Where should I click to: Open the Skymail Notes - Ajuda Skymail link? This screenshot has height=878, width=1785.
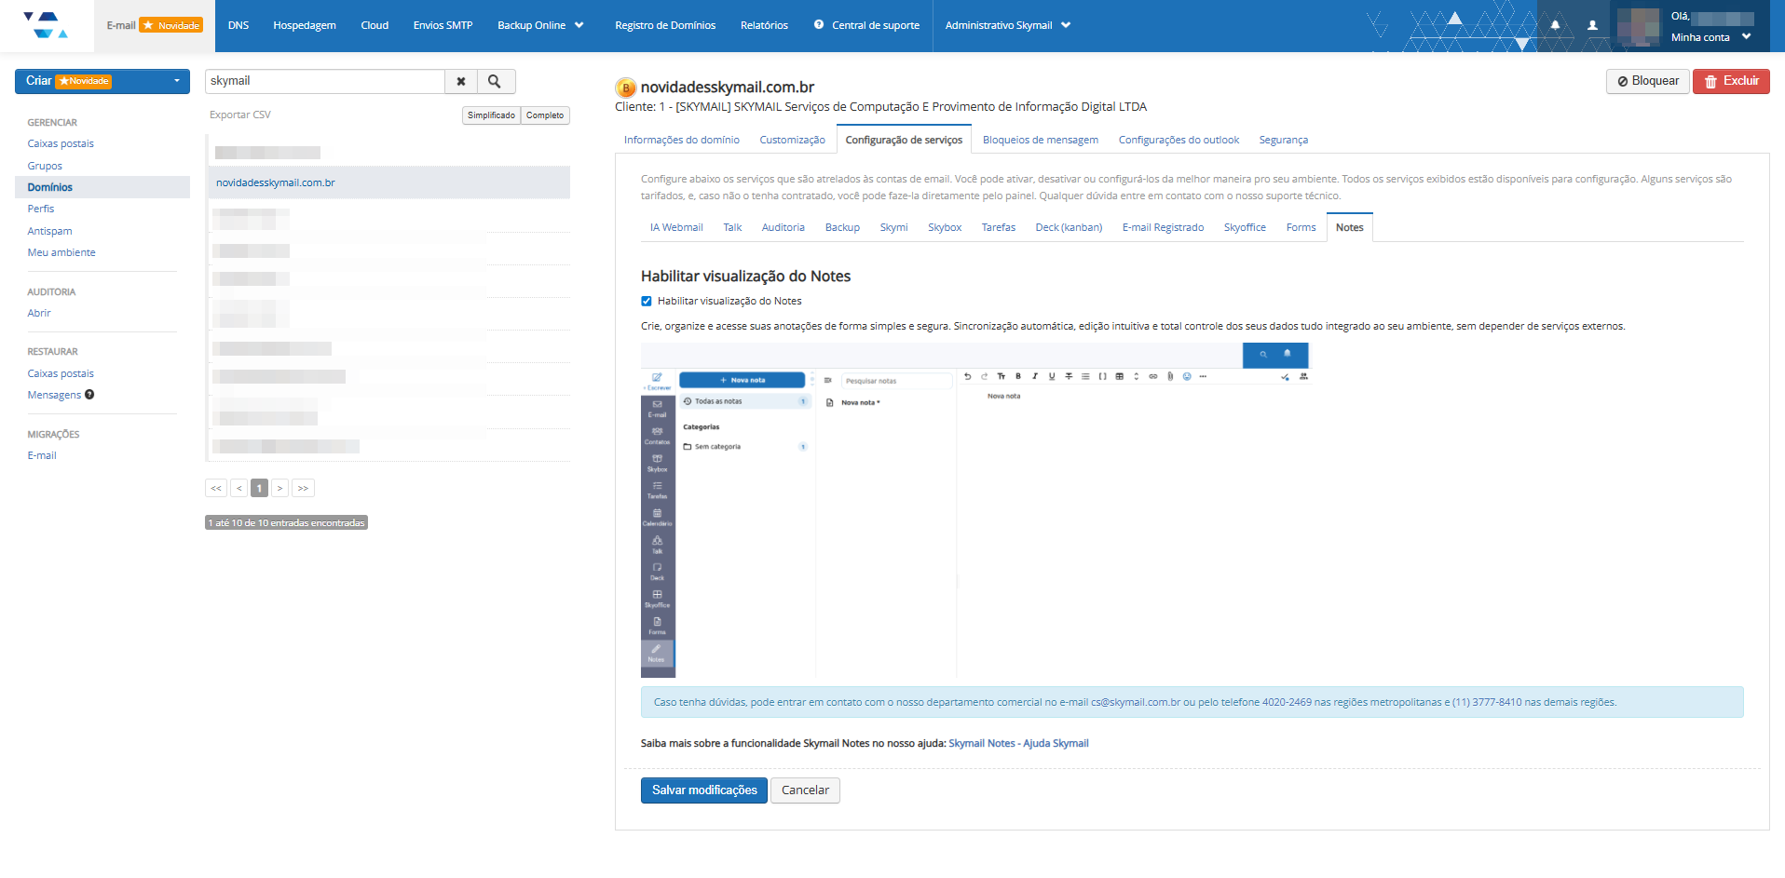1018,744
